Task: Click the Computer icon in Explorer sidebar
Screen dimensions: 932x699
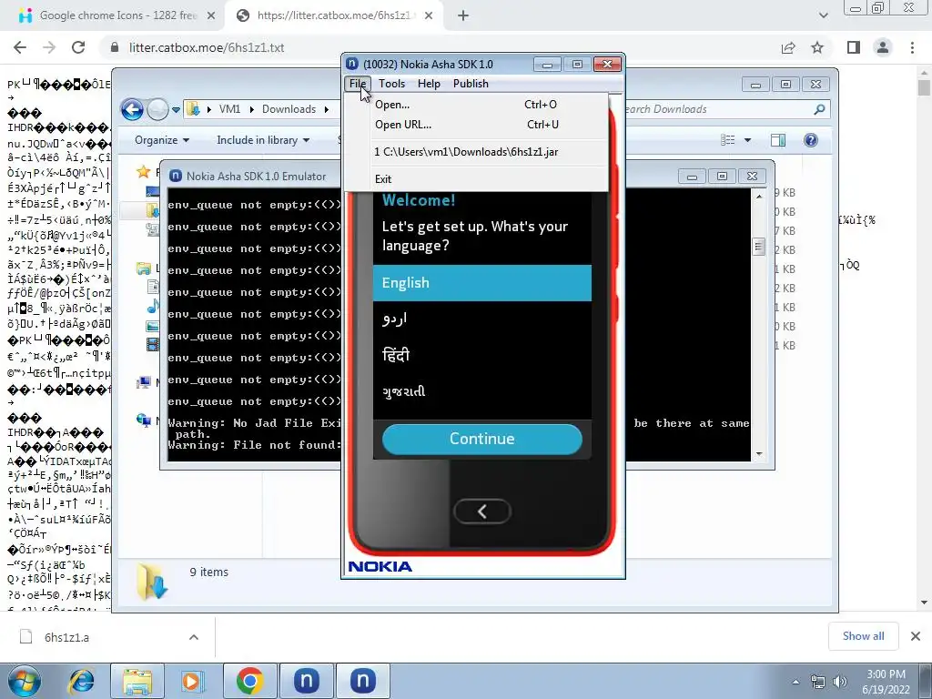Action: pos(143,382)
